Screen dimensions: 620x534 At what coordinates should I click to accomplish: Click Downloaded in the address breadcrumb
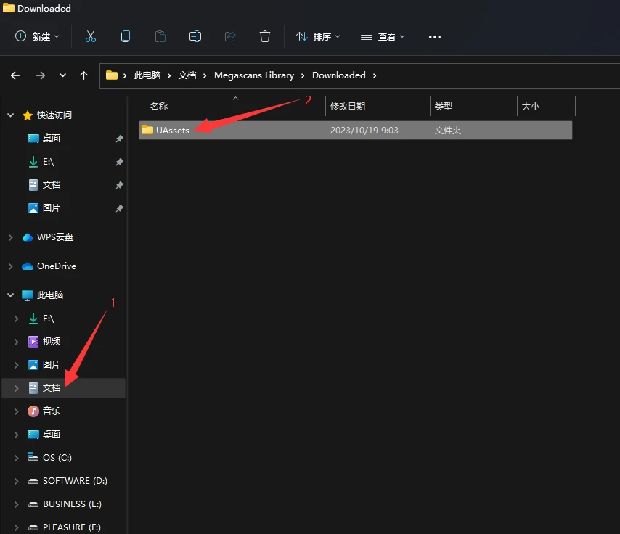click(339, 75)
